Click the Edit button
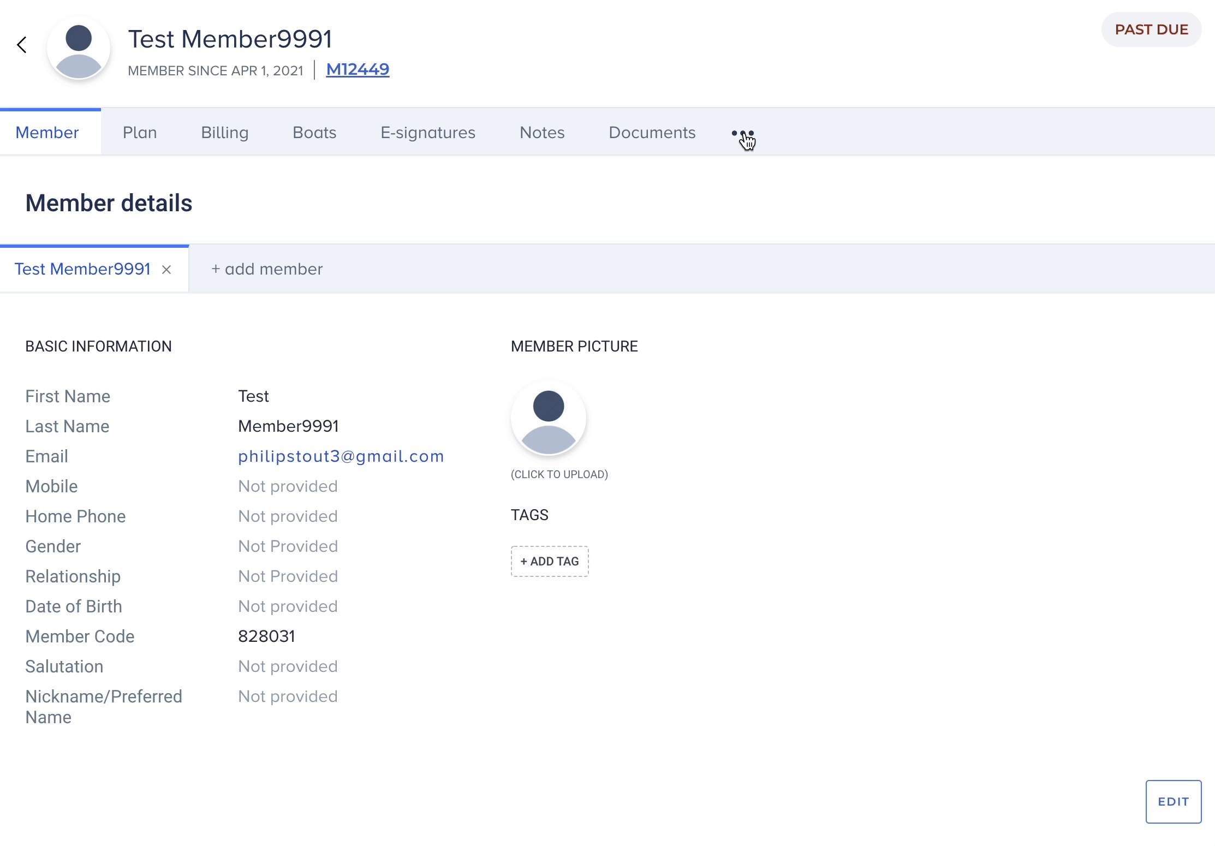 [1174, 802]
